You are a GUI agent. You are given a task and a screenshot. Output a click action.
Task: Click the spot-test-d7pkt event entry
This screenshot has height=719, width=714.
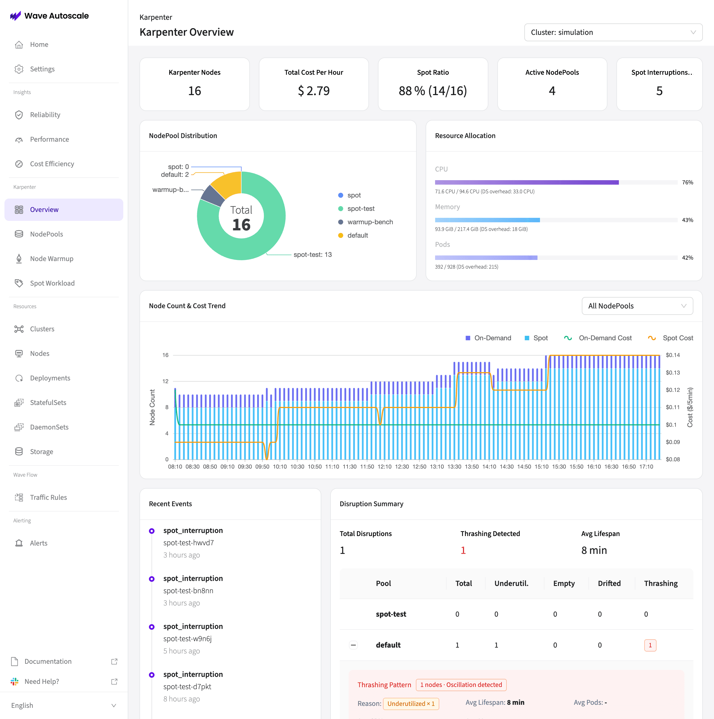click(x=187, y=687)
